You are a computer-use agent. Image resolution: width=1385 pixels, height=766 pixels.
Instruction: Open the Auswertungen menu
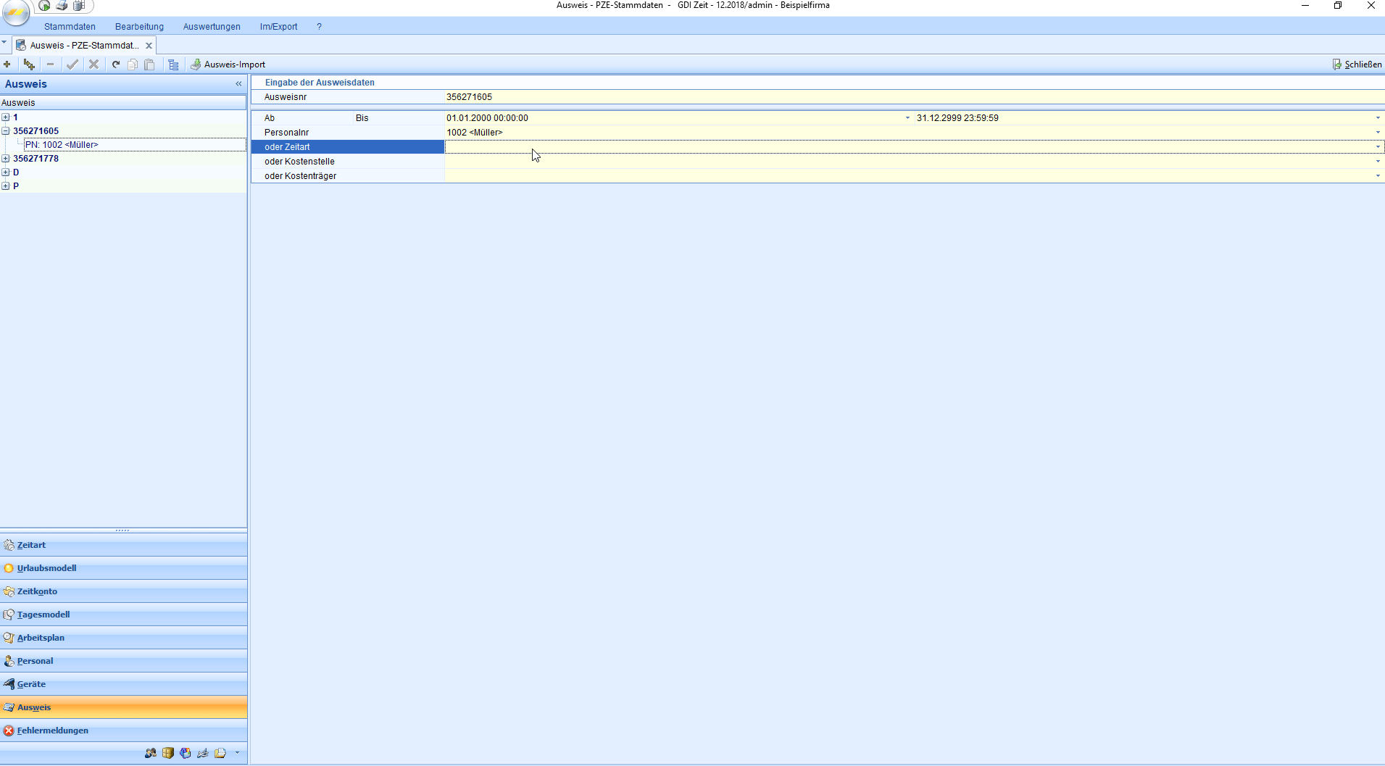pos(212,27)
